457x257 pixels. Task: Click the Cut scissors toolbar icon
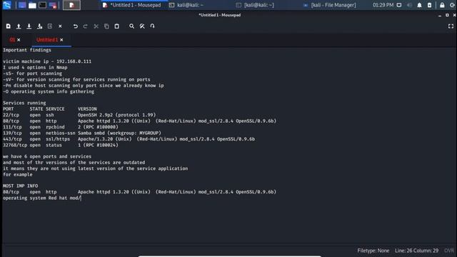click(x=96, y=26)
